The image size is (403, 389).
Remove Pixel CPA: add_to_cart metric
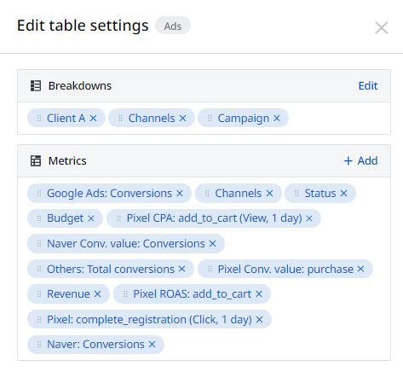point(309,218)
